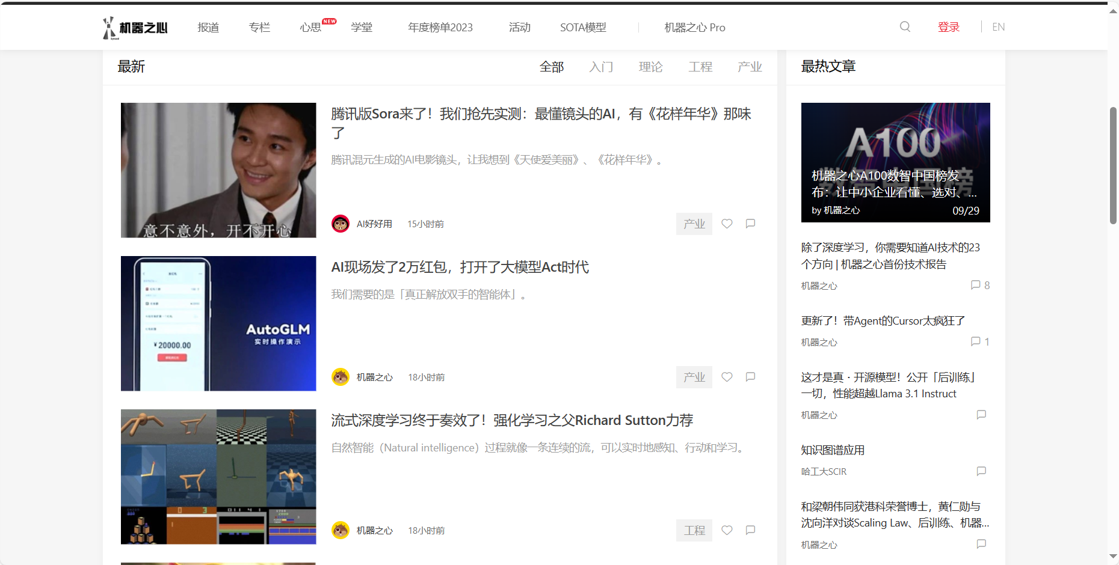The width and height of the screenshot is (1119, 565).
Task: Select the 理论 category tab
Action: (x=650, y=67)
